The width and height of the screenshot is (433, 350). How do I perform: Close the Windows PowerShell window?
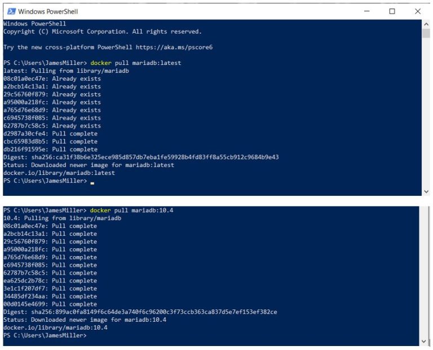click(418, 11)
